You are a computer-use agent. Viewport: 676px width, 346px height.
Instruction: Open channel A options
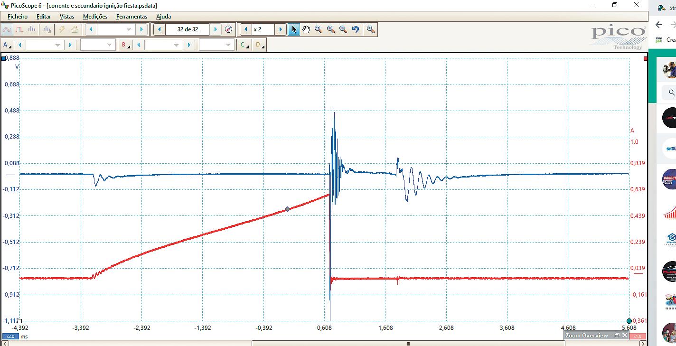pos(7,45)
